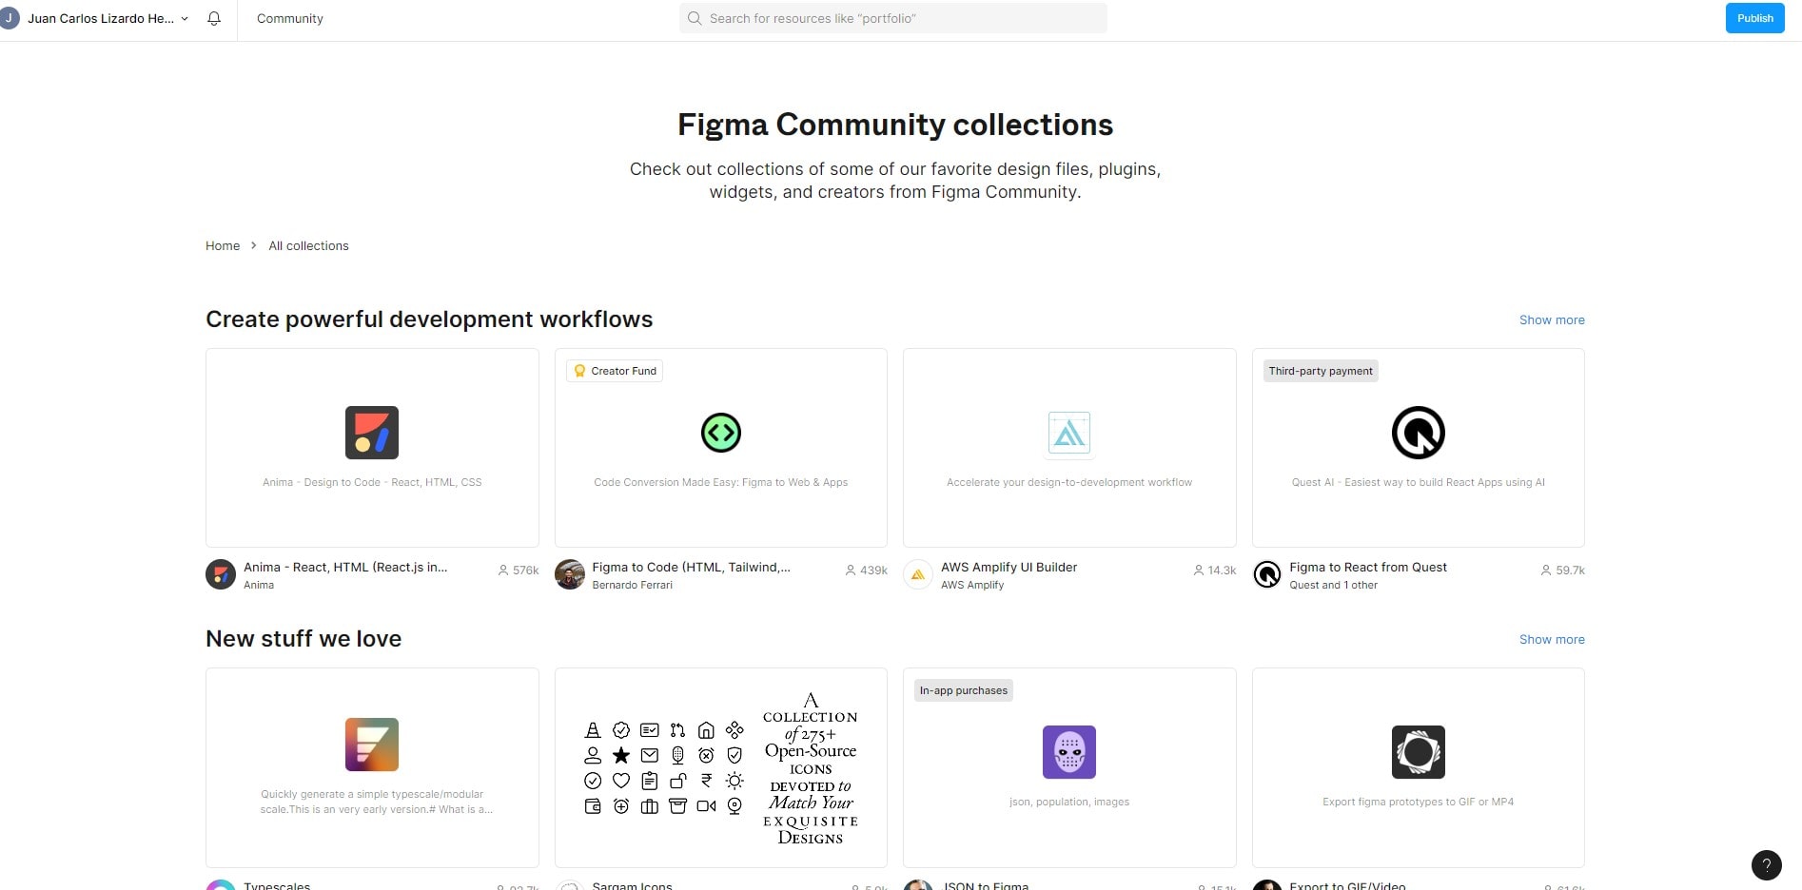Click the AWS Amplify author avatar
This screenshot has width=1802, height=890.
click(918, 574)
